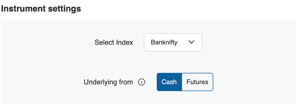297x105 pixels.
Task: Click the chevron arrow in the index selector
Action: [191, 42]
